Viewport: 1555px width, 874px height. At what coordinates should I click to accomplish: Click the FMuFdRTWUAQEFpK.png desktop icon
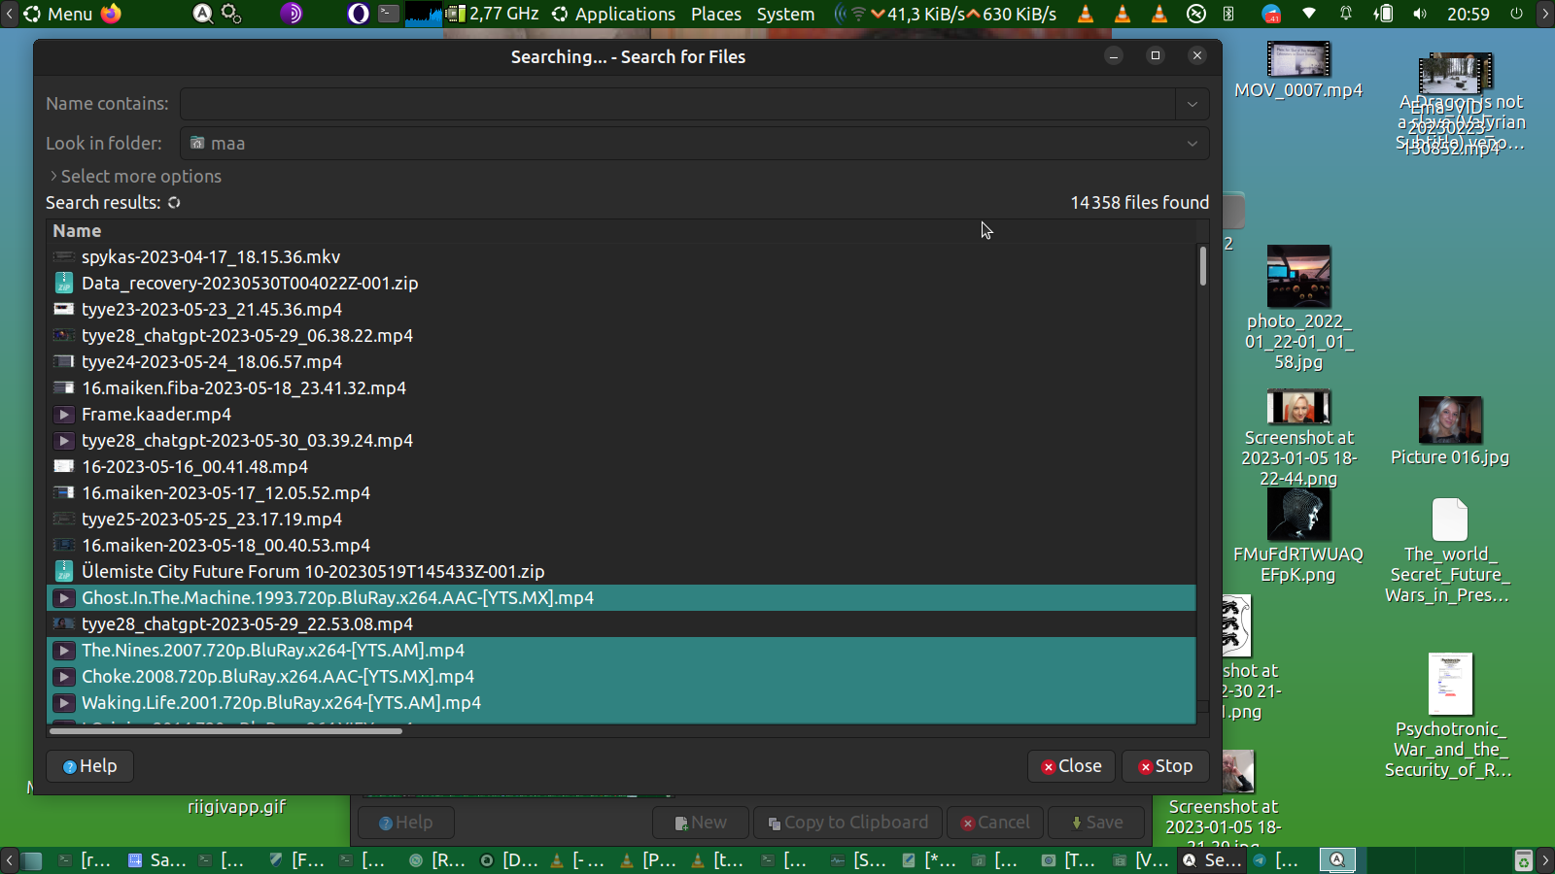click(x=1297, y=515)
